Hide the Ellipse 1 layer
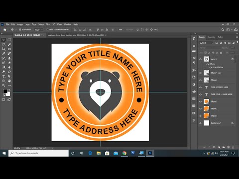 click(201, 116)
